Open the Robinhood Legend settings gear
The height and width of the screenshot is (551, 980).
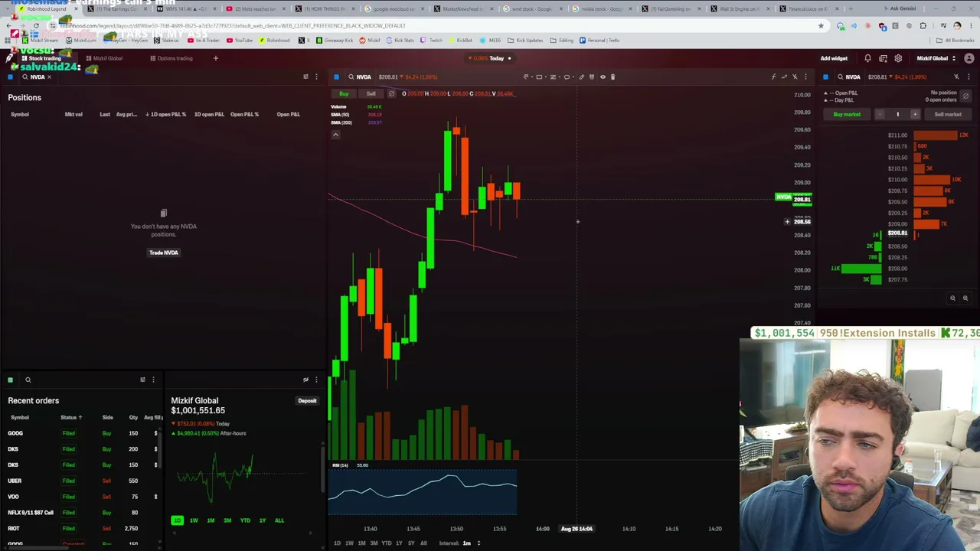[898, 58]
